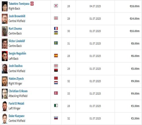142x125 pixels.
Task: Go to Victor Lindelöf's profile
Action: coord(17,41)
